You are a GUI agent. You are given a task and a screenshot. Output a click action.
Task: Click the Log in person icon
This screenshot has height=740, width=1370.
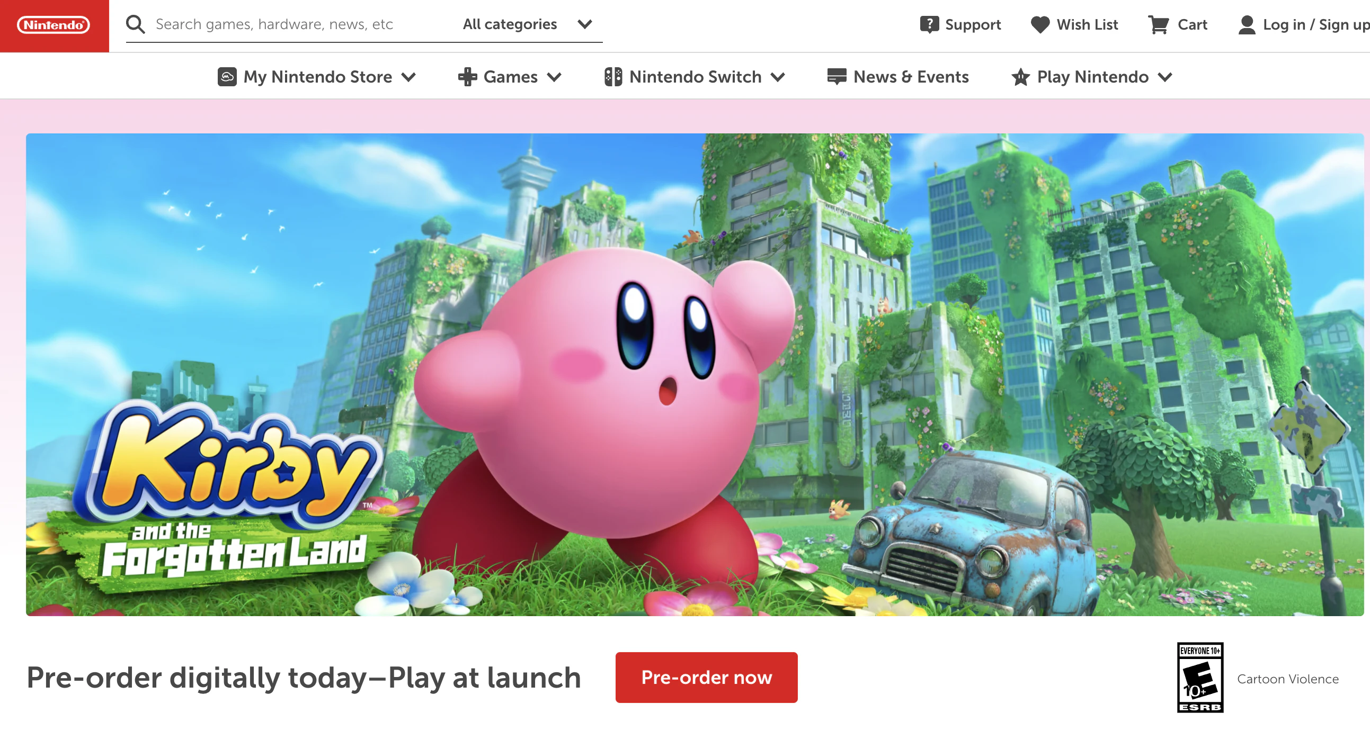[x=1247, y=25]
